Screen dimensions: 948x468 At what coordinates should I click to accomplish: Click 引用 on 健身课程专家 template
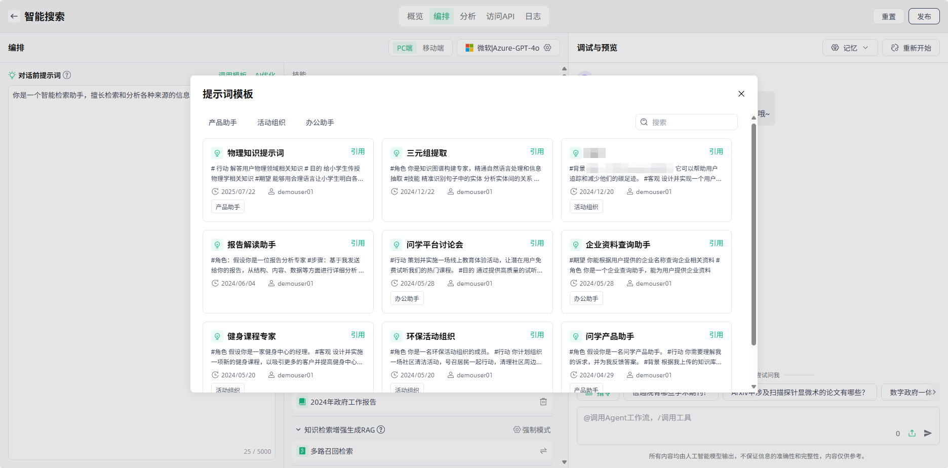(x=358, y=335)
